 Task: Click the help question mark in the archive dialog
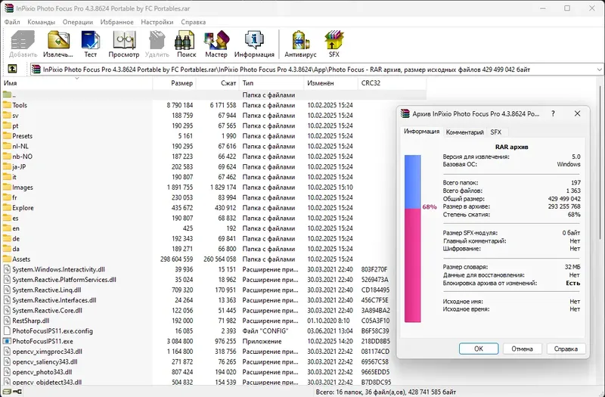553,113
